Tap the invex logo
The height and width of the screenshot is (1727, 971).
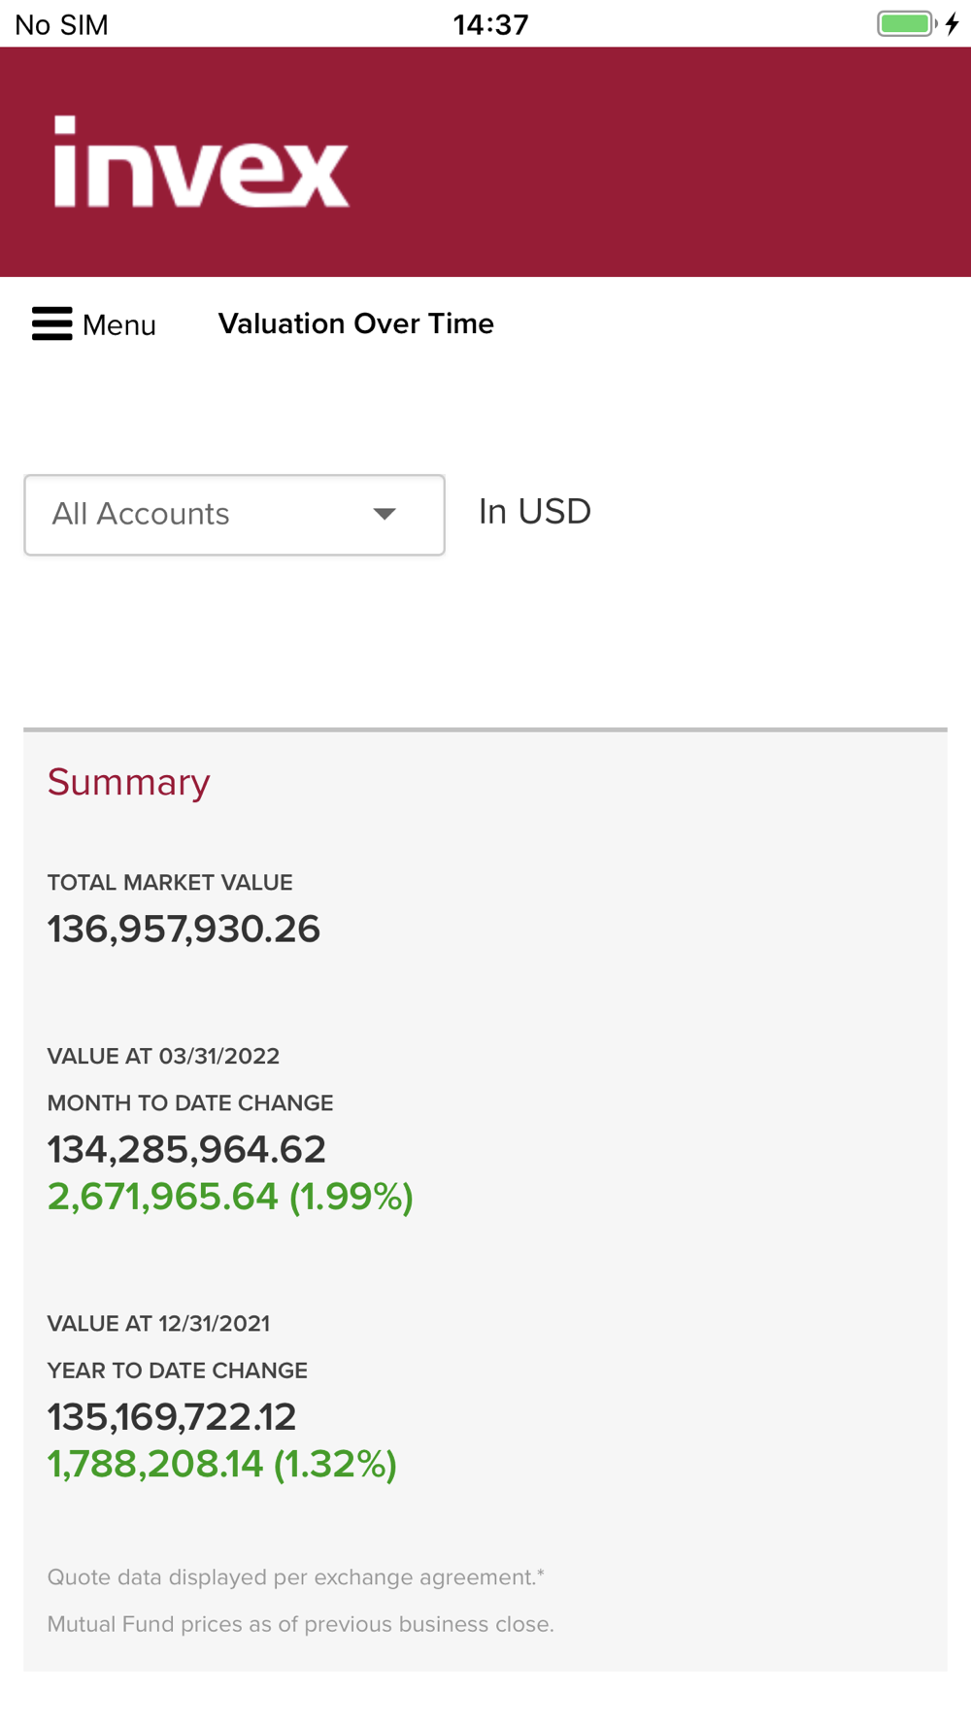pyautogui.click(x=201, y=162)
